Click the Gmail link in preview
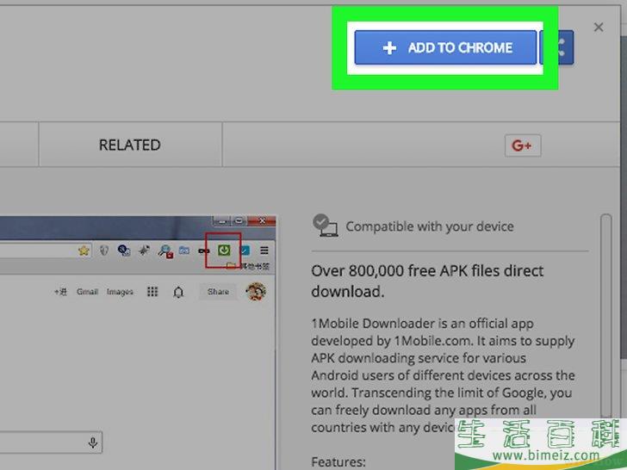Image resolution: width=627 pixels, height=470 pixels. point(87,292)
